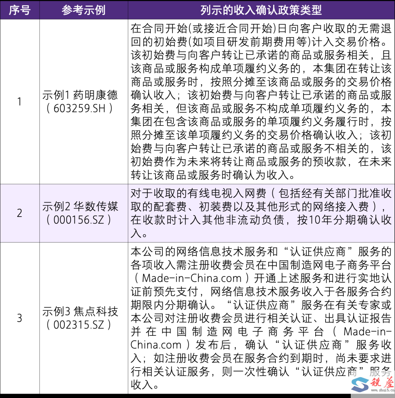
Task: Select the 参考示例 column header
Action: click(x=84, y=10)
